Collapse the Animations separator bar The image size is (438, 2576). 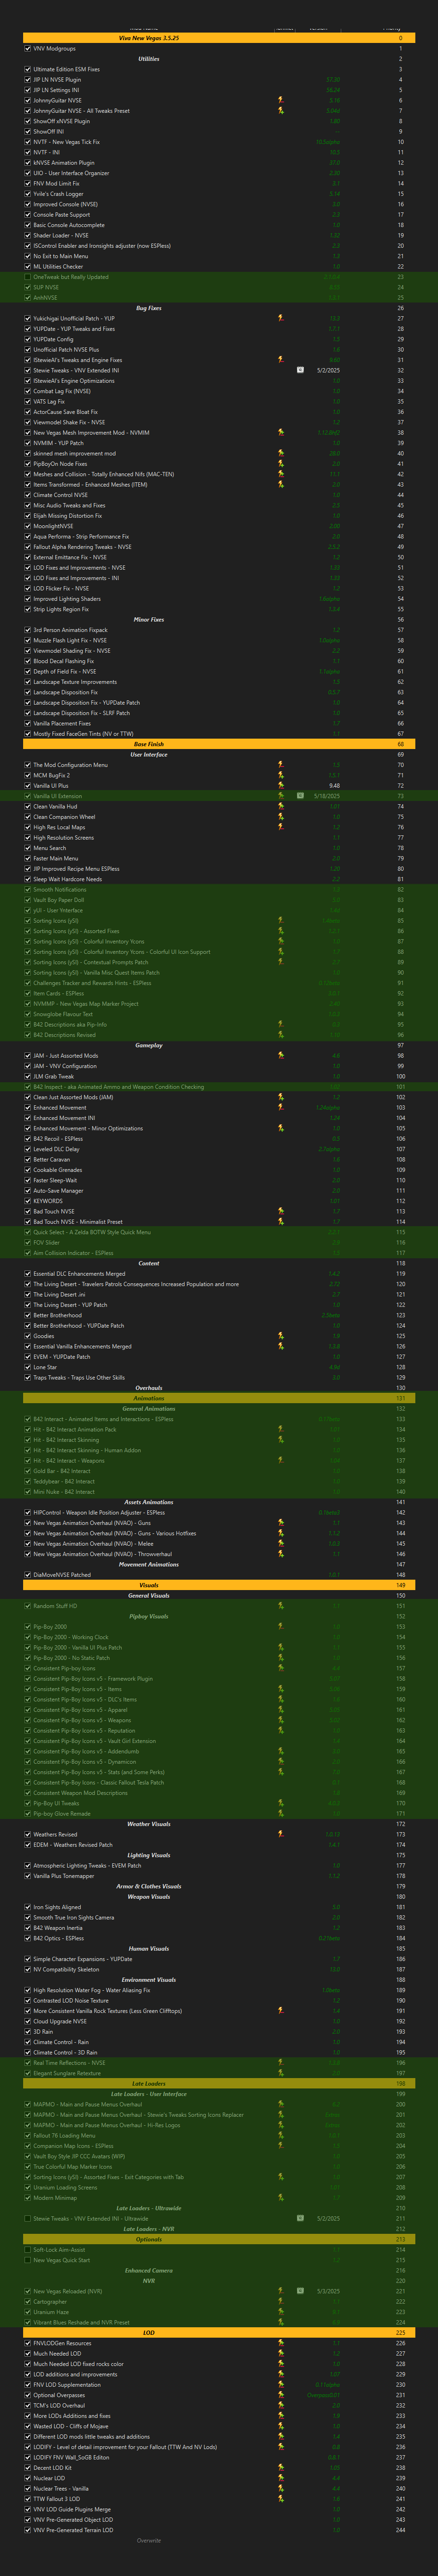click(219, 1398)
